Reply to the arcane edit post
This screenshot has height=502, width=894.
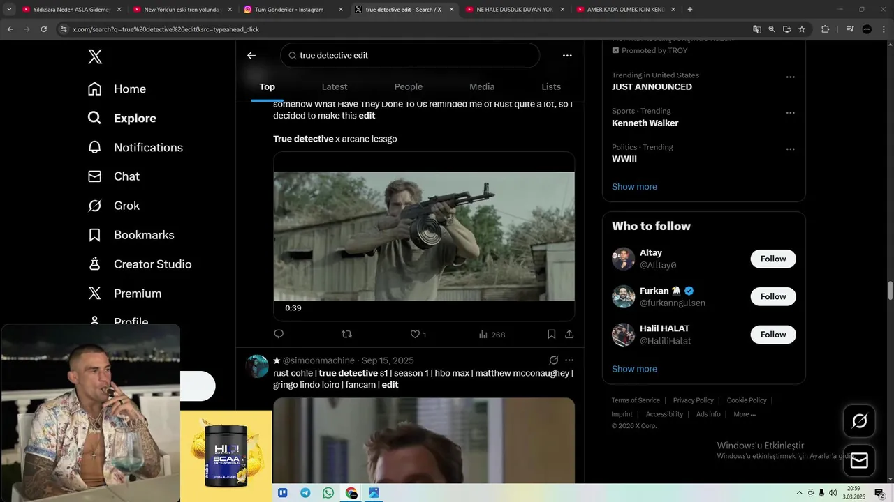(279, 335)
